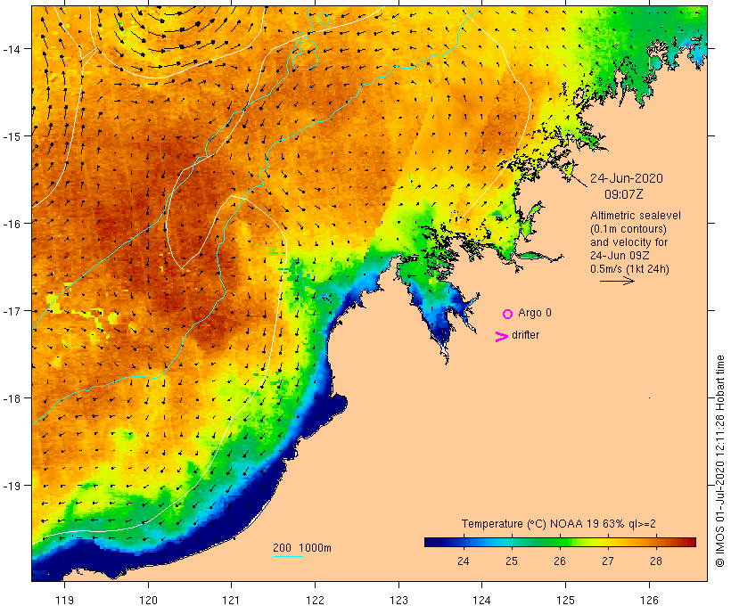Image resolution: width=731 pixels, height=606 pixels.
Task: Click the '121' longitude axis label
Action: [231, 600]
